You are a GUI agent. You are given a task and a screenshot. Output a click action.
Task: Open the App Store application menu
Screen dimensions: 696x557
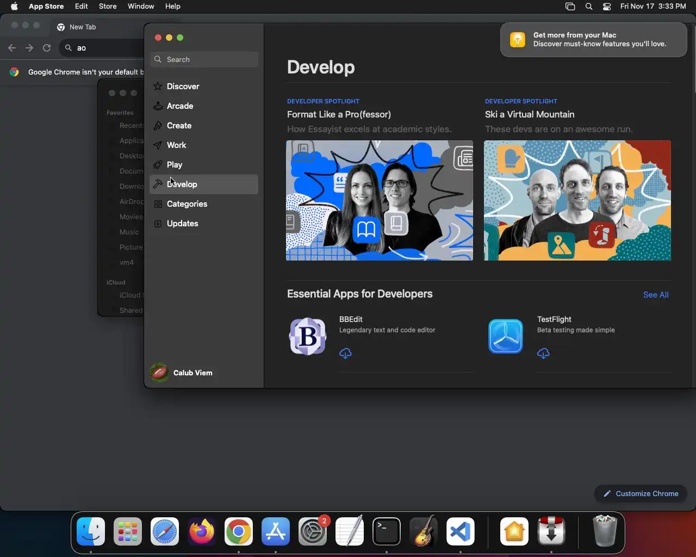46,7
